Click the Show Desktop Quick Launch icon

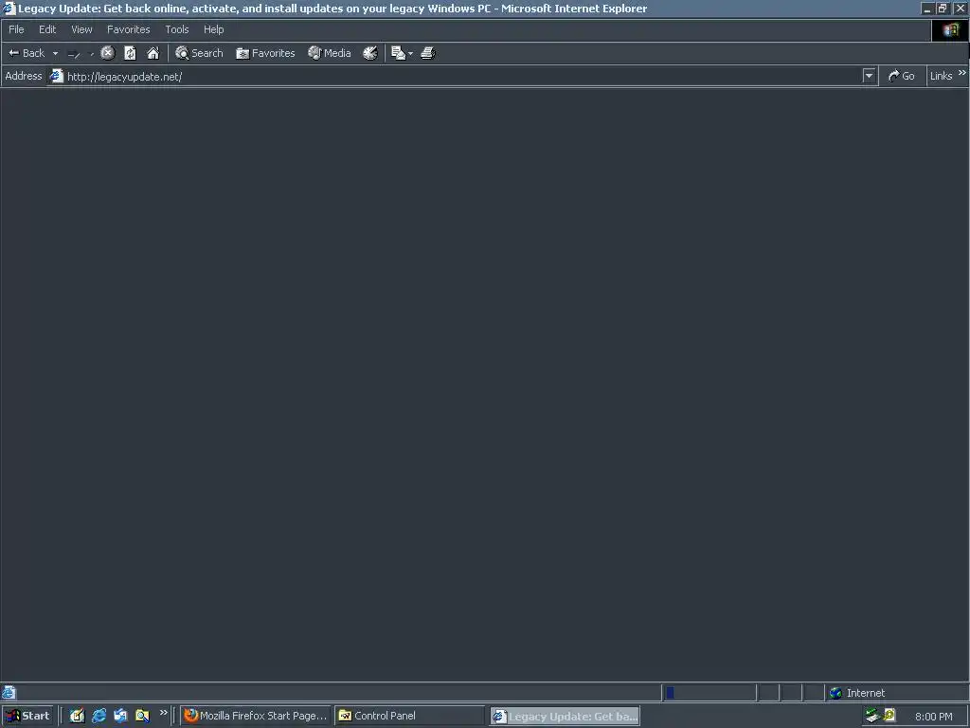[x=120, y=716]
